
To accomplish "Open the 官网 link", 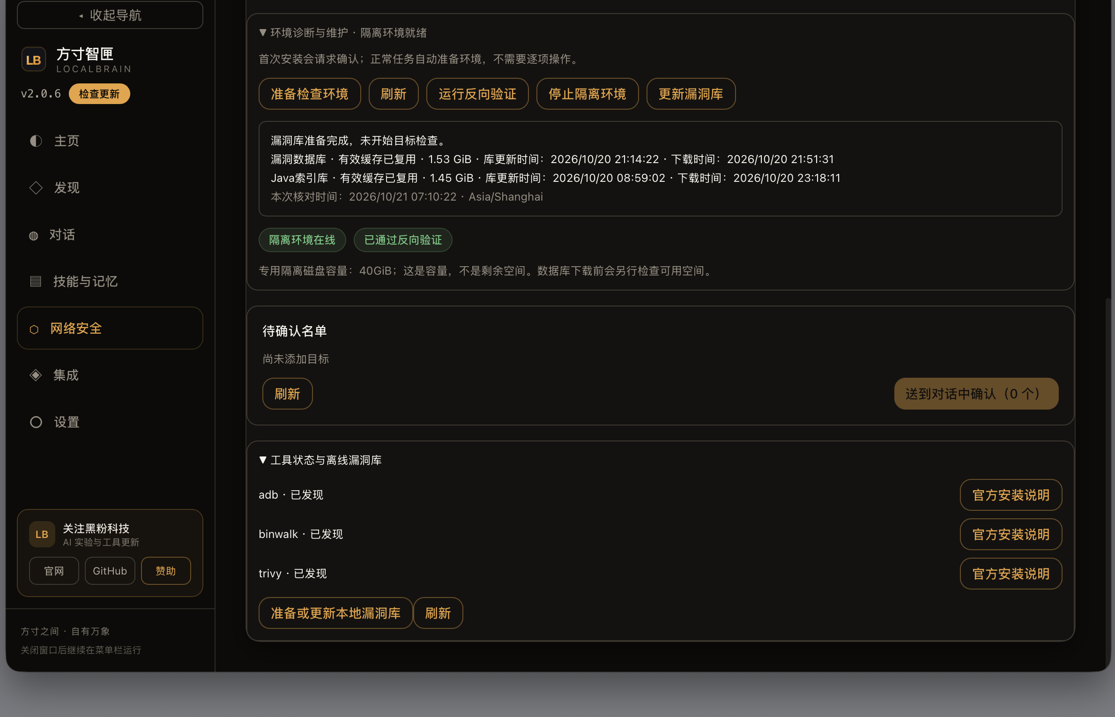I will pos(54,571).
